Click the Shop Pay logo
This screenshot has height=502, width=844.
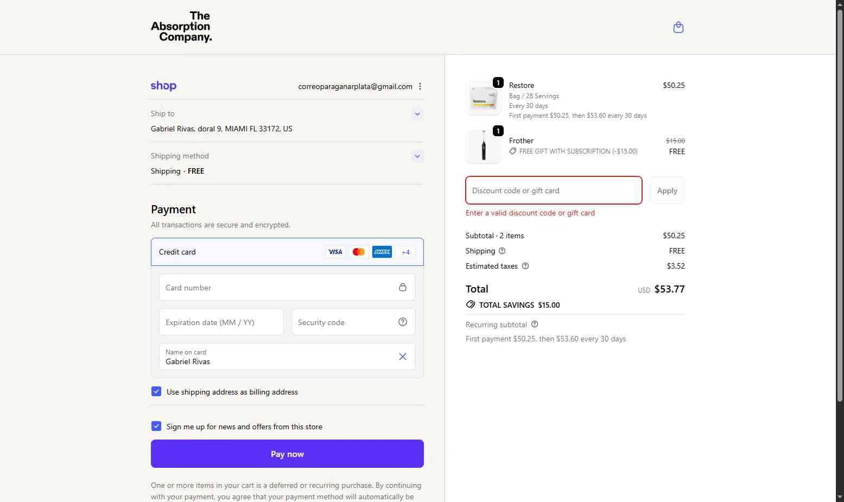pyautogui.click(x=163, y=86)
